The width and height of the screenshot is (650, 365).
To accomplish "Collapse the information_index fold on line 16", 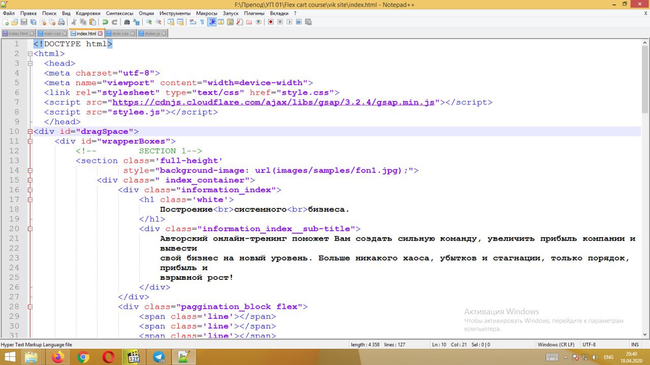I will (30, 190).
